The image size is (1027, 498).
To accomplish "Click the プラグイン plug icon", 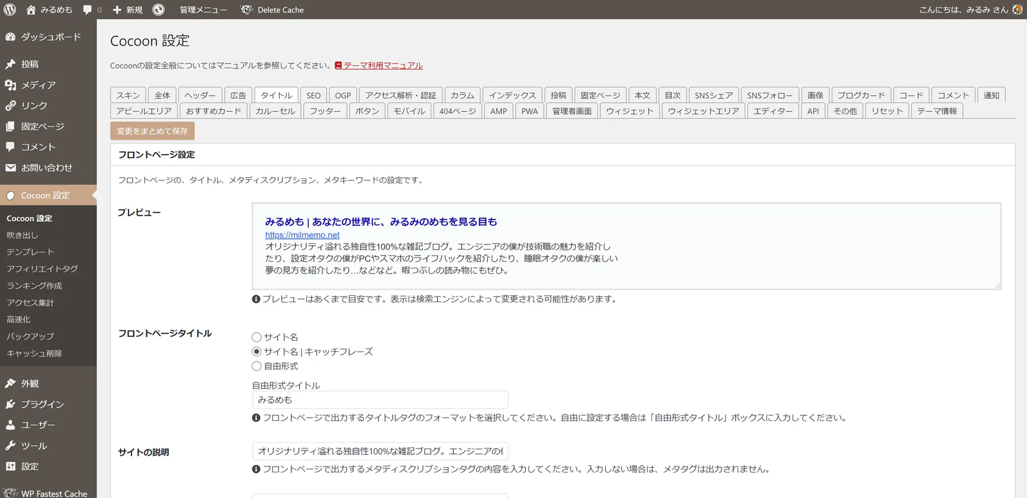I will pyautogui.click(x=10, y=404).
